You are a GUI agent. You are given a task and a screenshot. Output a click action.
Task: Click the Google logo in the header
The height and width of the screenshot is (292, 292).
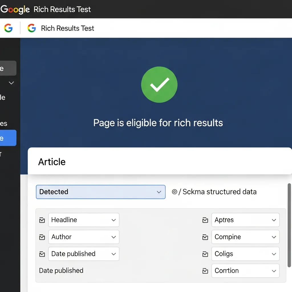(x=15, y=9)
